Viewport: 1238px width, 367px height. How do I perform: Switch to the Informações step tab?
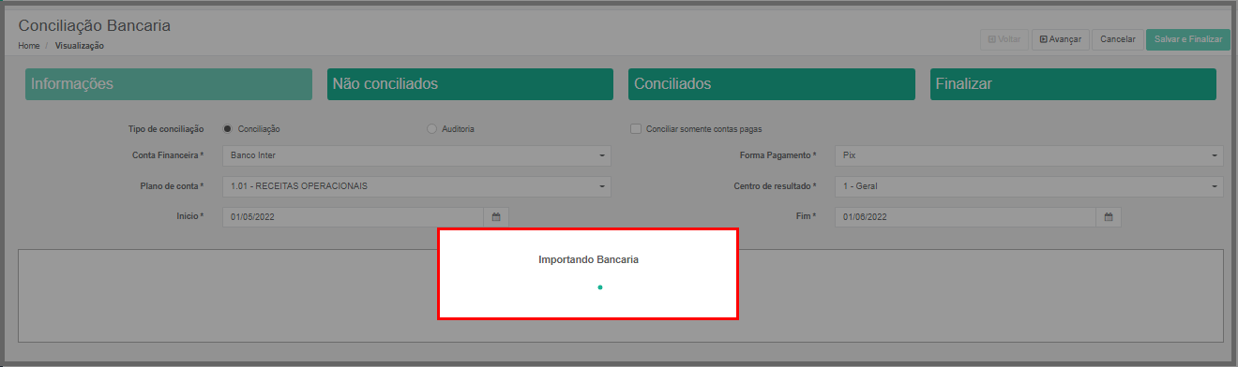coord(169,84)
